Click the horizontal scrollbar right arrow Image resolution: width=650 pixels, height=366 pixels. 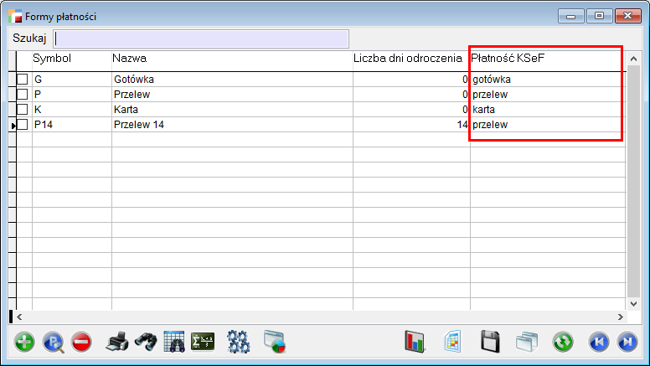coord(621,317)
